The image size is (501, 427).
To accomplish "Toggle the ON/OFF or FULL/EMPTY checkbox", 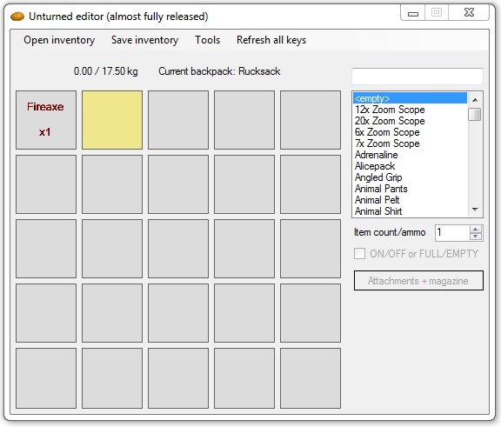I will coord(359,254).
